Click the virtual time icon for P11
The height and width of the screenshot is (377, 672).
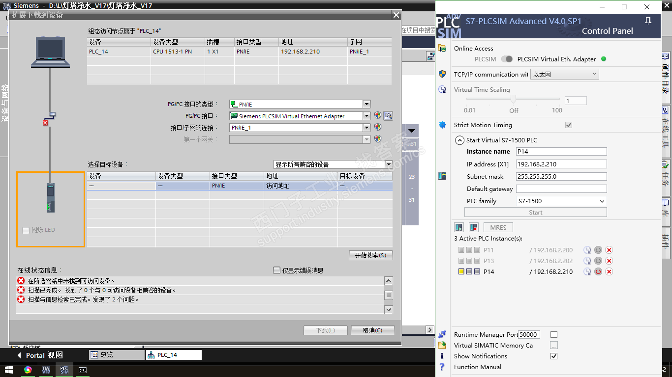(587, 250)
